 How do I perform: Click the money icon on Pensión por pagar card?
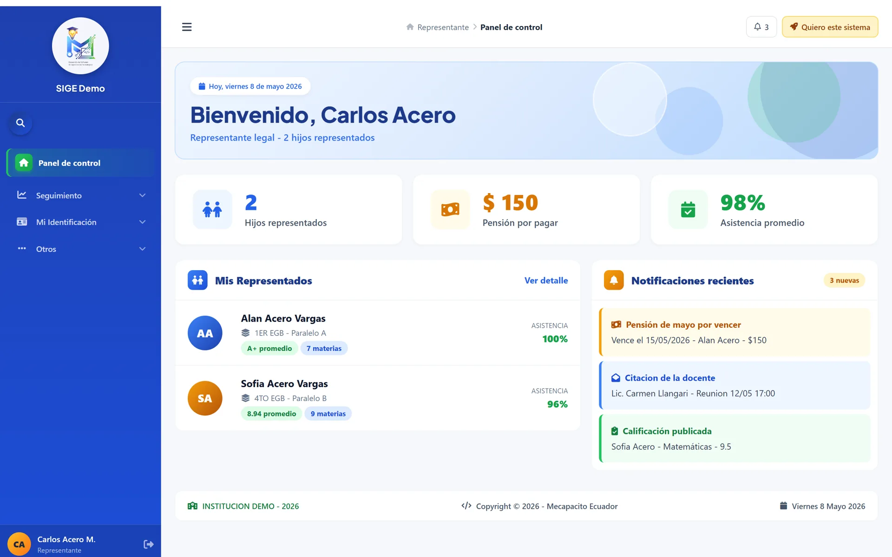(x=450, y=209)
